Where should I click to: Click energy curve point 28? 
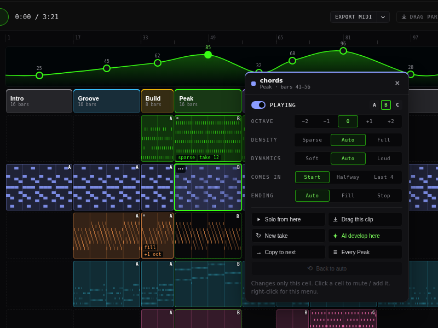411,74
